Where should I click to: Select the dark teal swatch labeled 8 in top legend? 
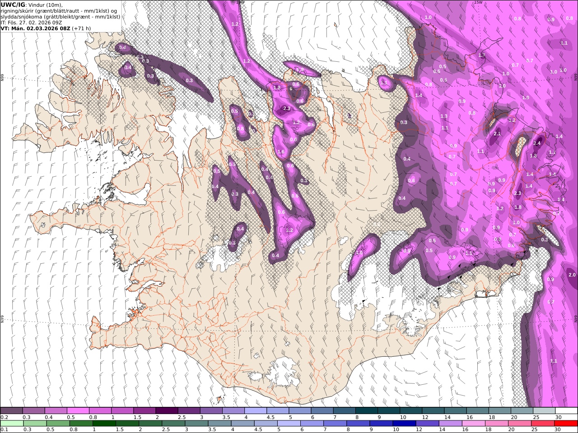click(366, 411)
